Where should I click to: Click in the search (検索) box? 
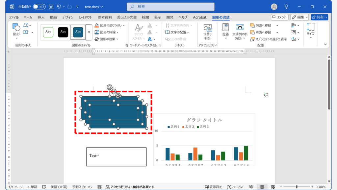click(x=170, y=7)
